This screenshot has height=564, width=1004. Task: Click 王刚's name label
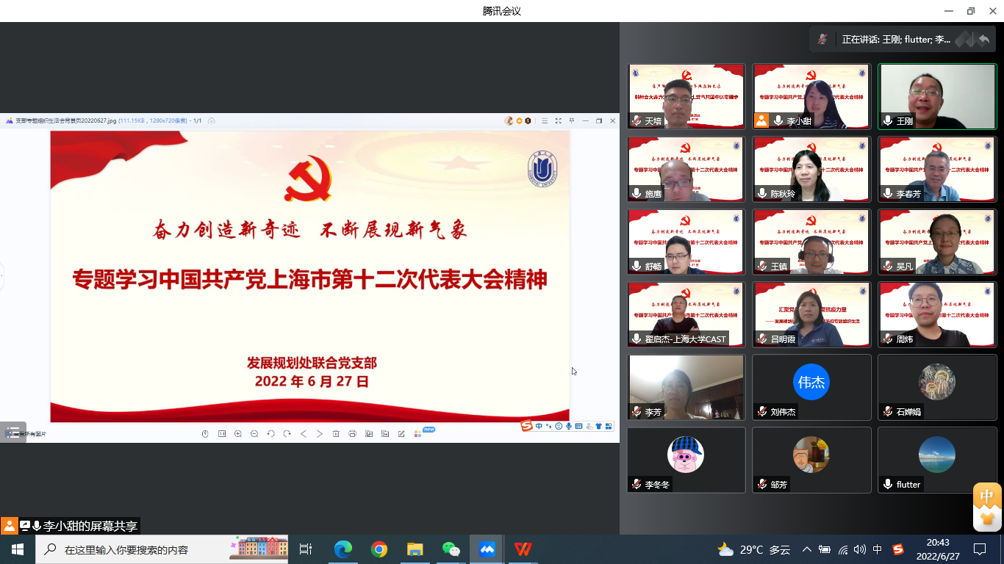904,121
